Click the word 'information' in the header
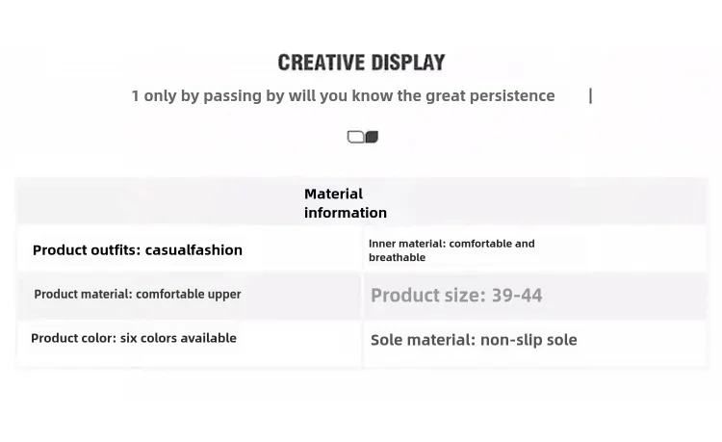Image resolution: width=722 pixels, height=442 pixels. tap(346, 213)
